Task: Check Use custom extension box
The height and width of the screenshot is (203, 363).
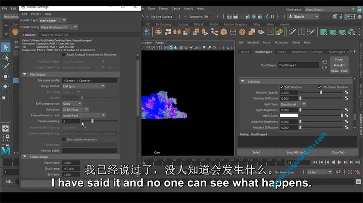Action: (x=64, y=139)
